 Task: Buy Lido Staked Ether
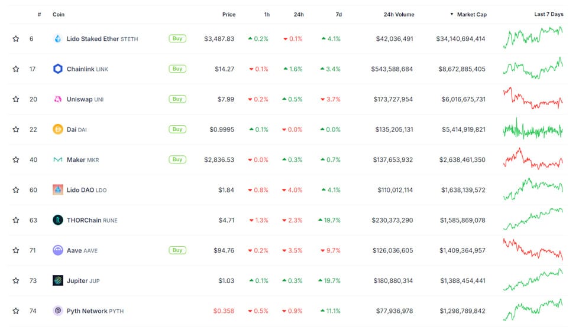pos(177,38)
